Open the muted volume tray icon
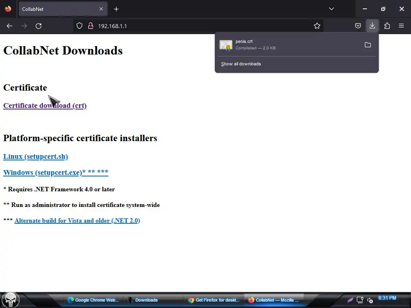Image resolution: width=411 pixels, height=308 pixels. tap(370, 300)
